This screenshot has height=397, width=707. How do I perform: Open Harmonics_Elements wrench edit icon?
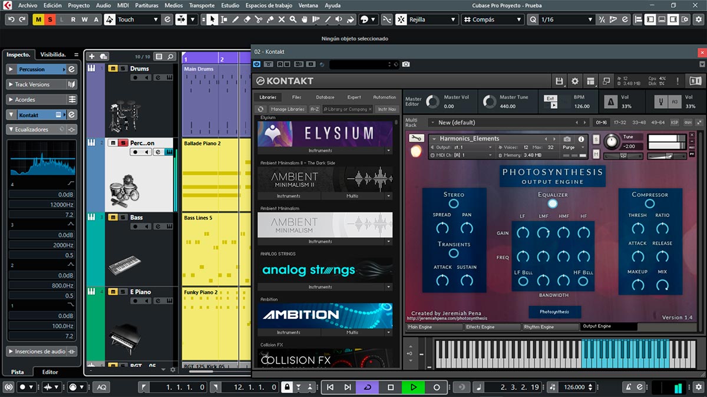pos(417,139)
